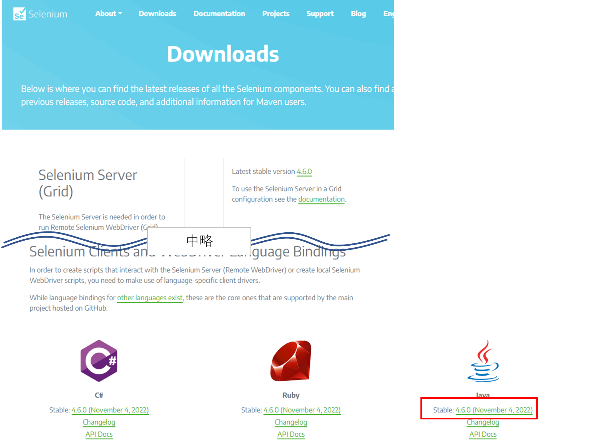Download the Ruby 4.6.0 stable release
Image resolution: width=599 pixels, height=448 pixels.
pyautogui.click(x=302, y=410)
